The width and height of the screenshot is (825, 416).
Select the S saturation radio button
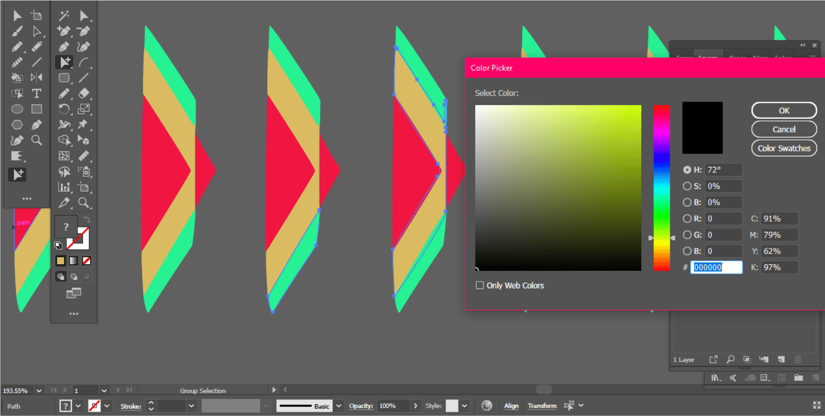pos(687,186)
